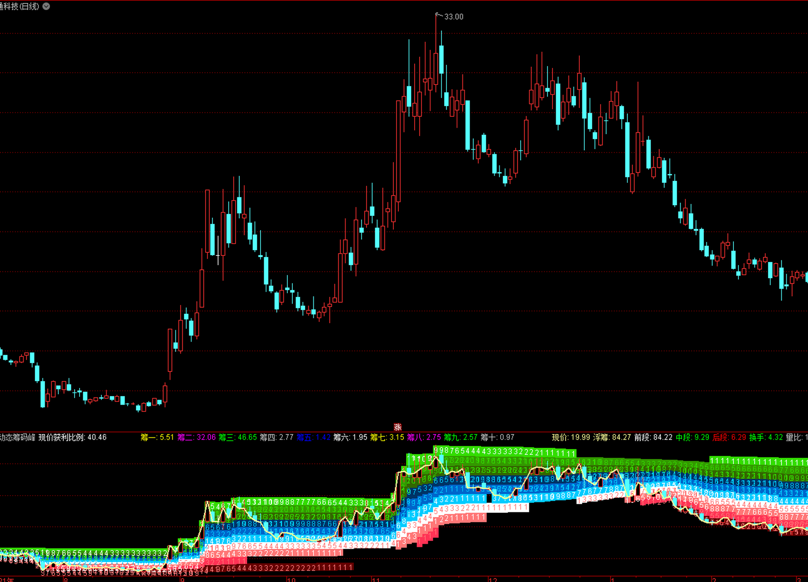The height and width of the screenshot is (582, 808).
Task: Click the 筹一: 5.51 reading
Action: tap(157, 437)
